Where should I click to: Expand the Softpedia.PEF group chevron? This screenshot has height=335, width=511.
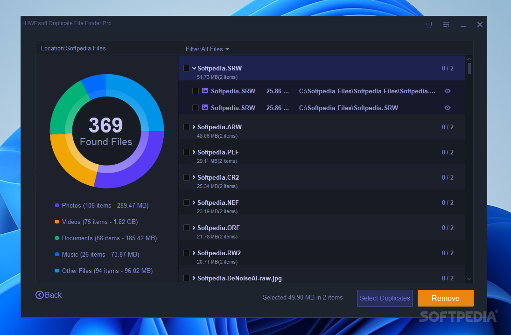coord(194,152)
